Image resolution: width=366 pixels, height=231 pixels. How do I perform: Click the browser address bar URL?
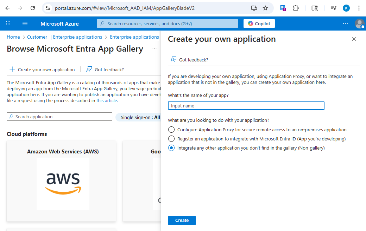[x=125, y=8]
